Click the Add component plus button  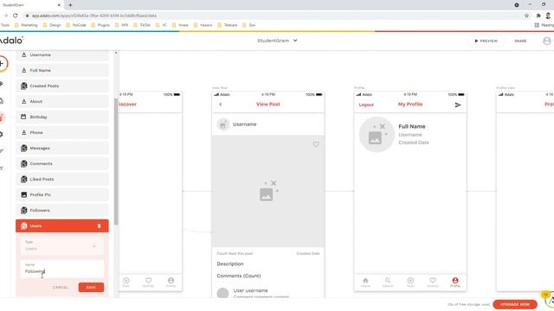(2, 63)
